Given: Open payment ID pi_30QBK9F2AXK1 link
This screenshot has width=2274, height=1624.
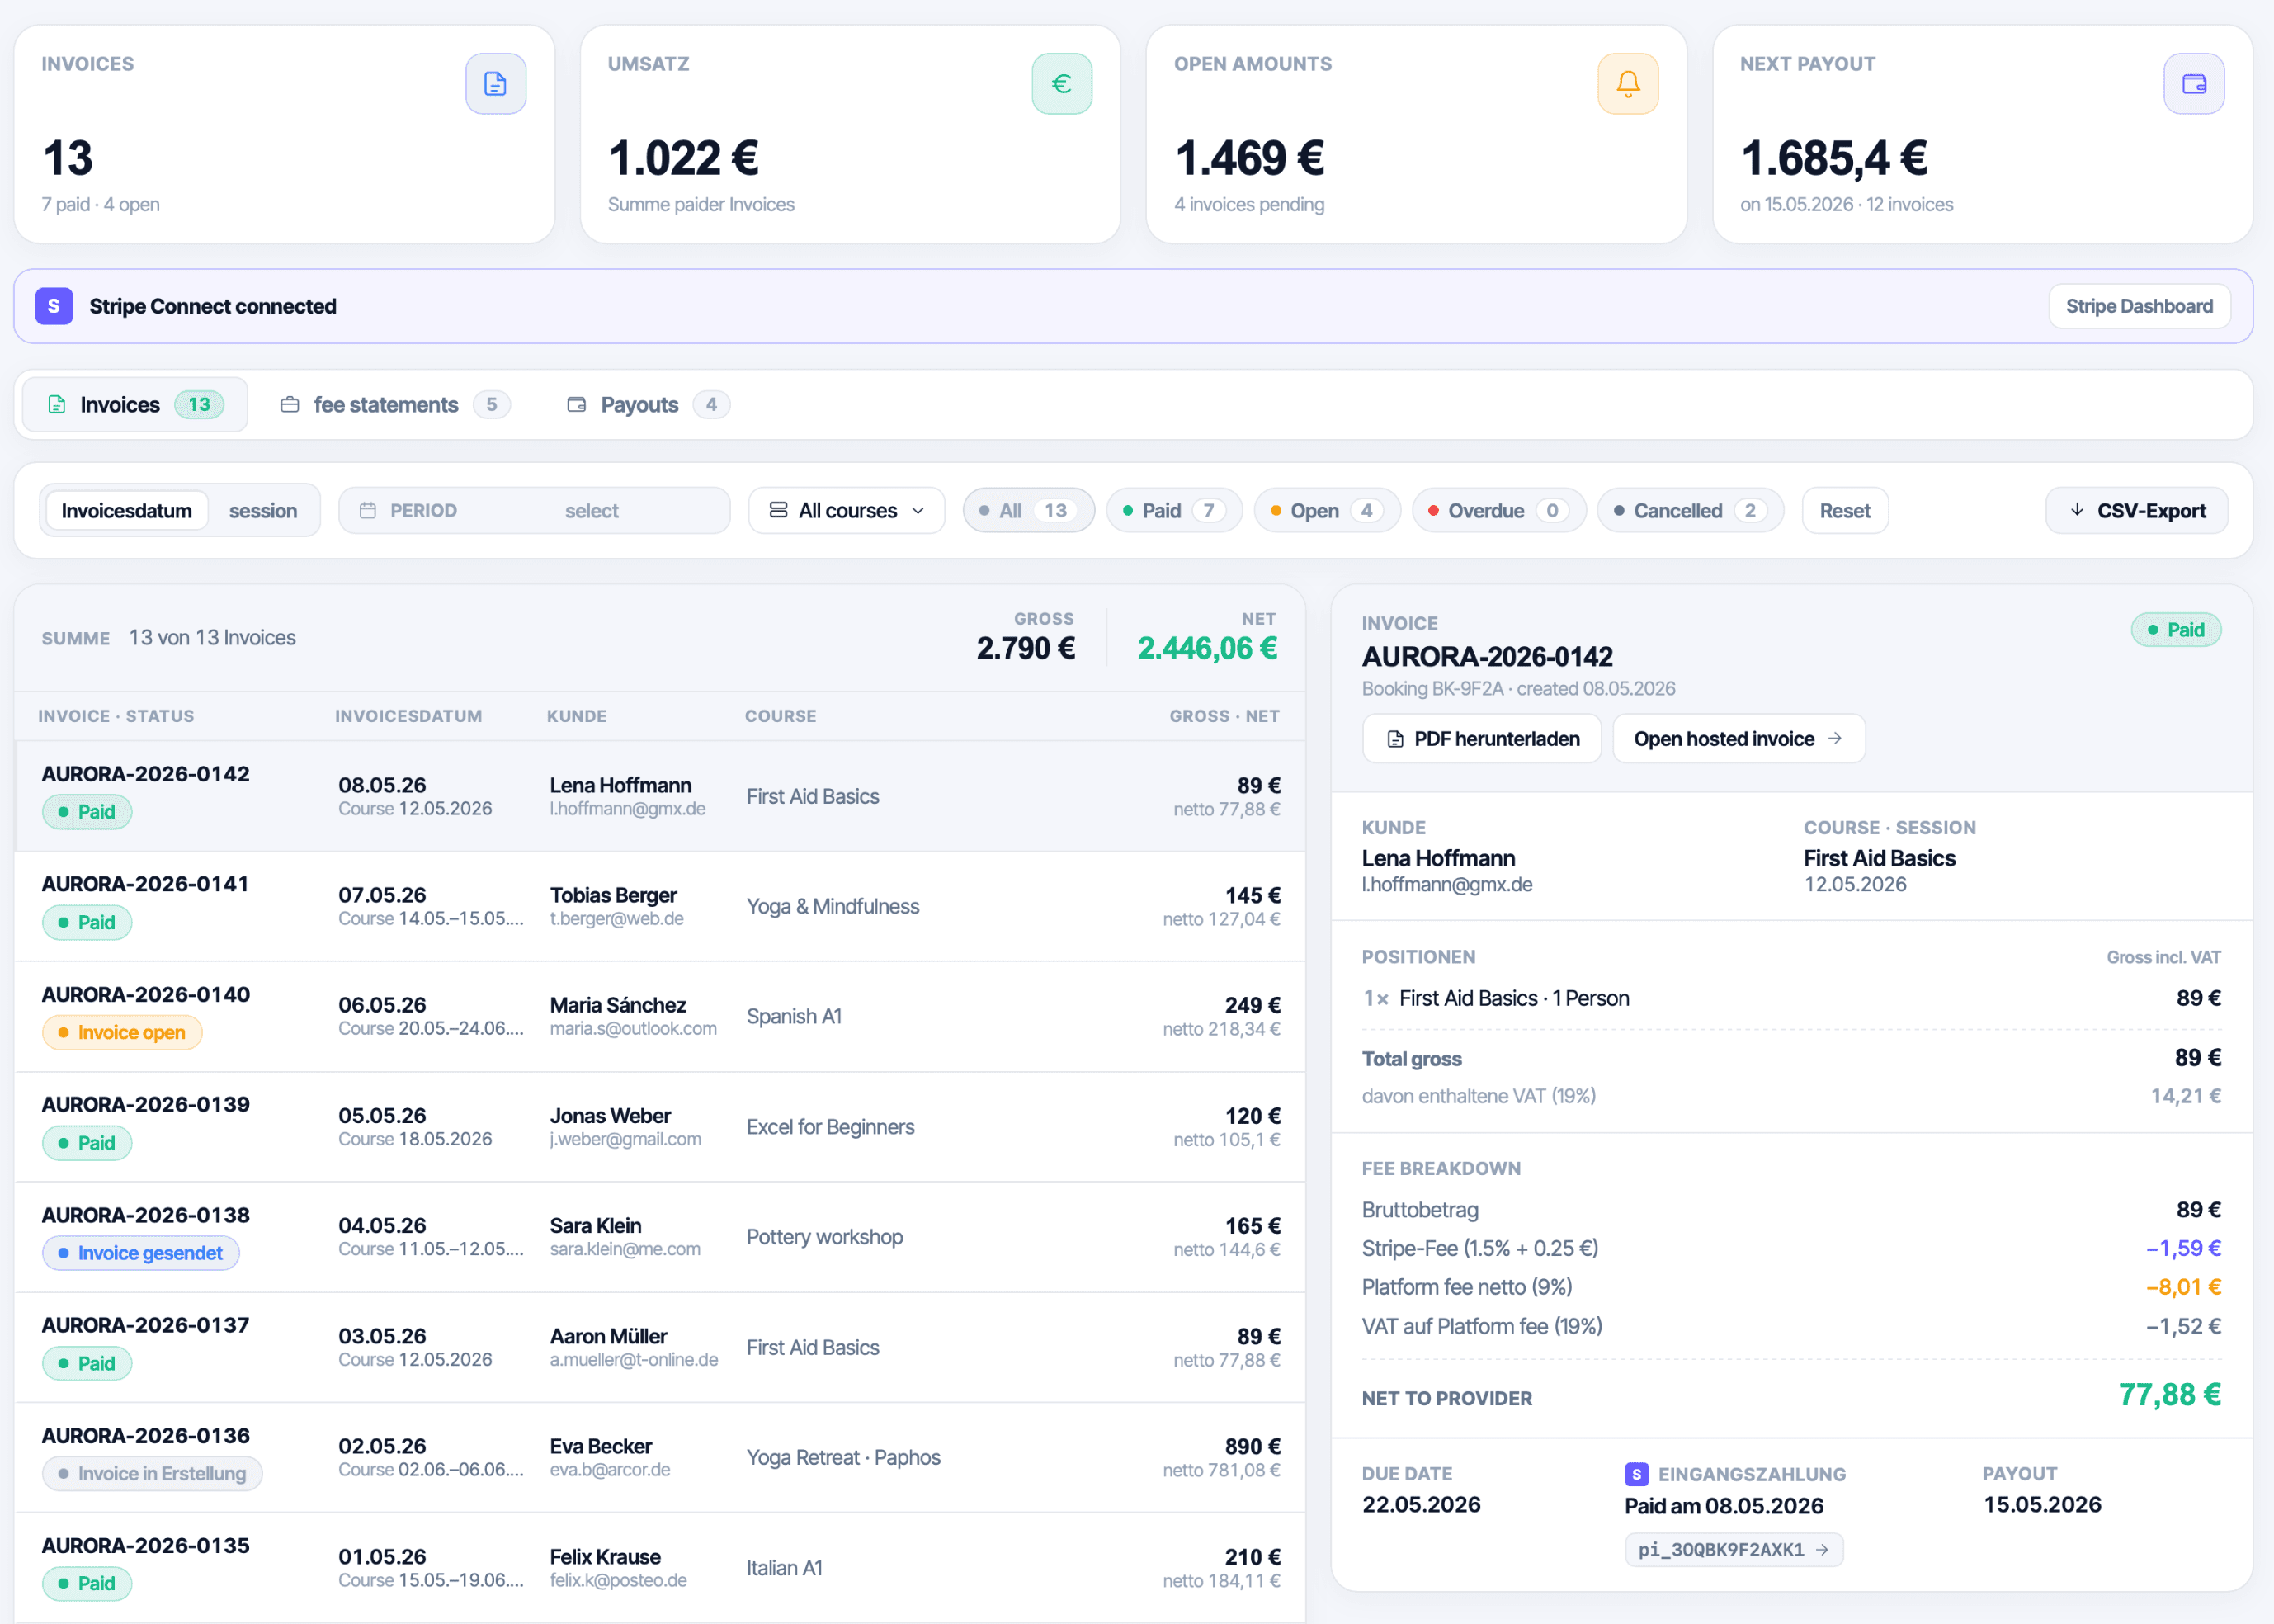Looking at the screenshot, I should click(1733, 1549).
